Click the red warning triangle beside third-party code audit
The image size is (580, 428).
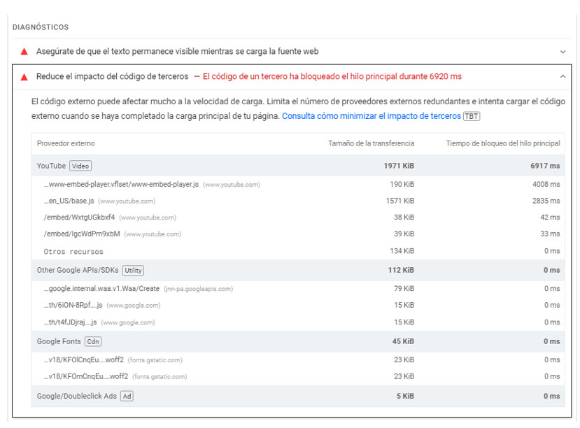pos(24,77)
